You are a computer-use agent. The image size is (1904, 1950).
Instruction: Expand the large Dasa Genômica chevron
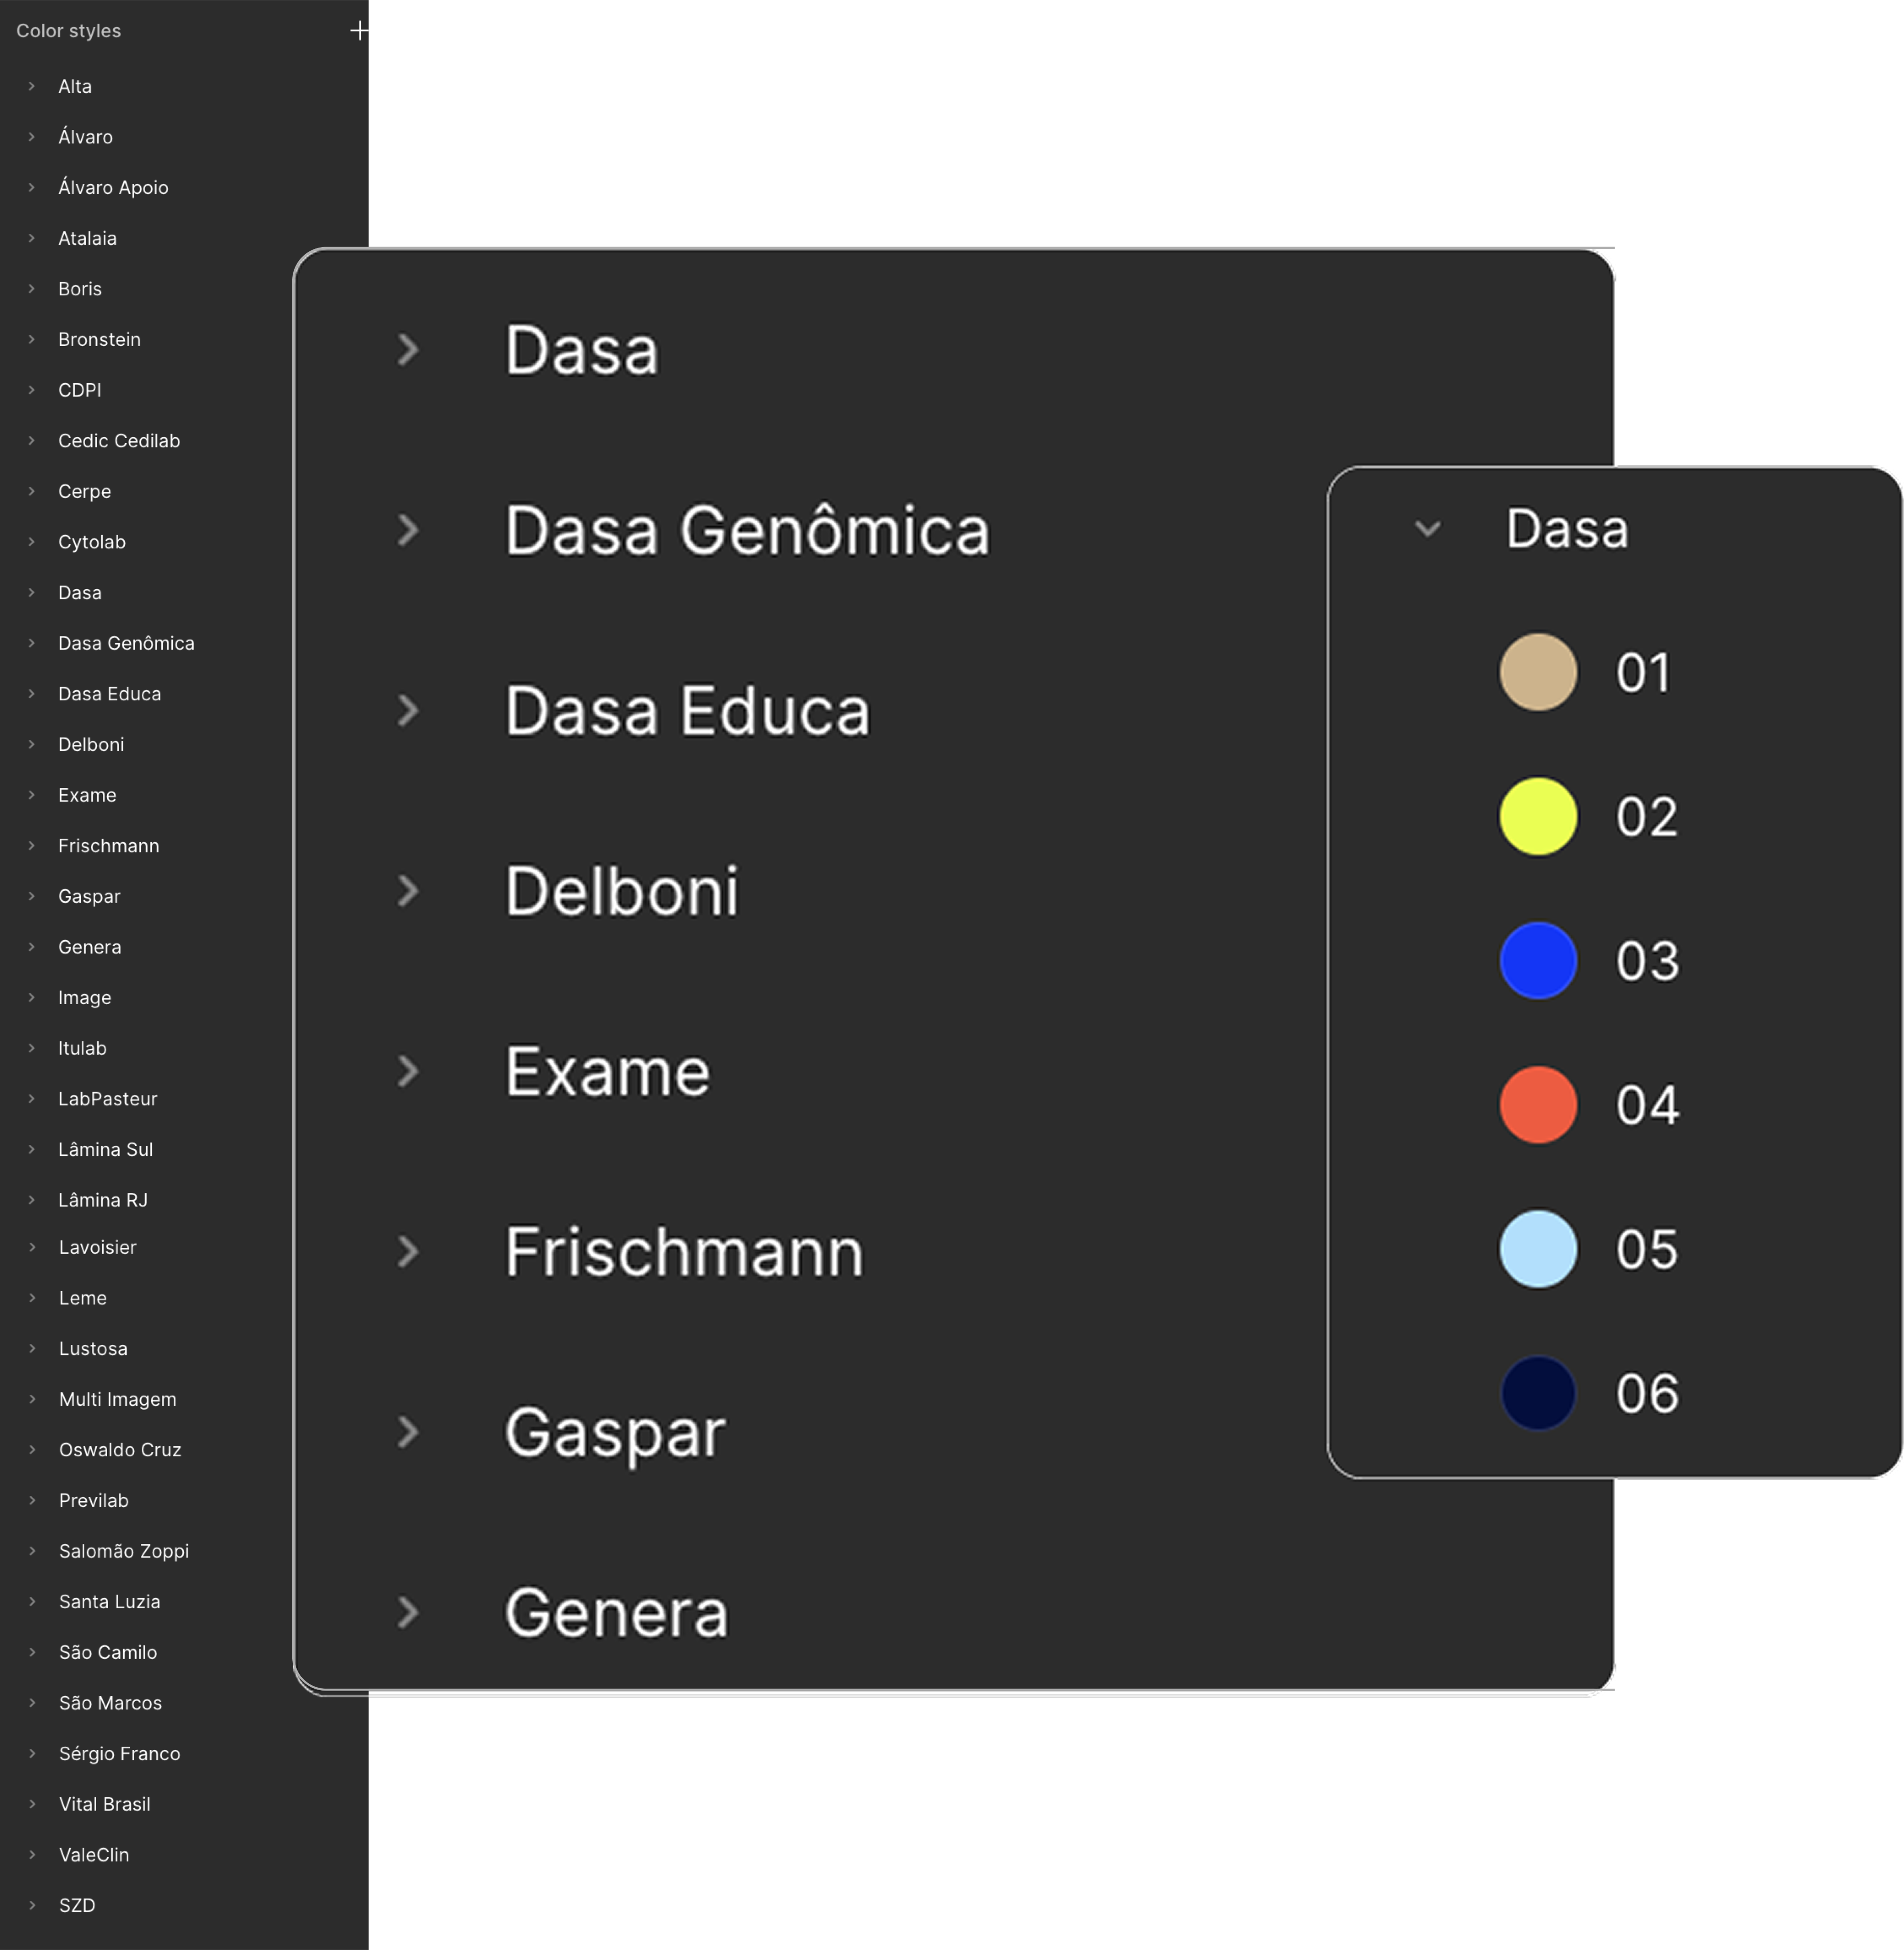point(407,530)
